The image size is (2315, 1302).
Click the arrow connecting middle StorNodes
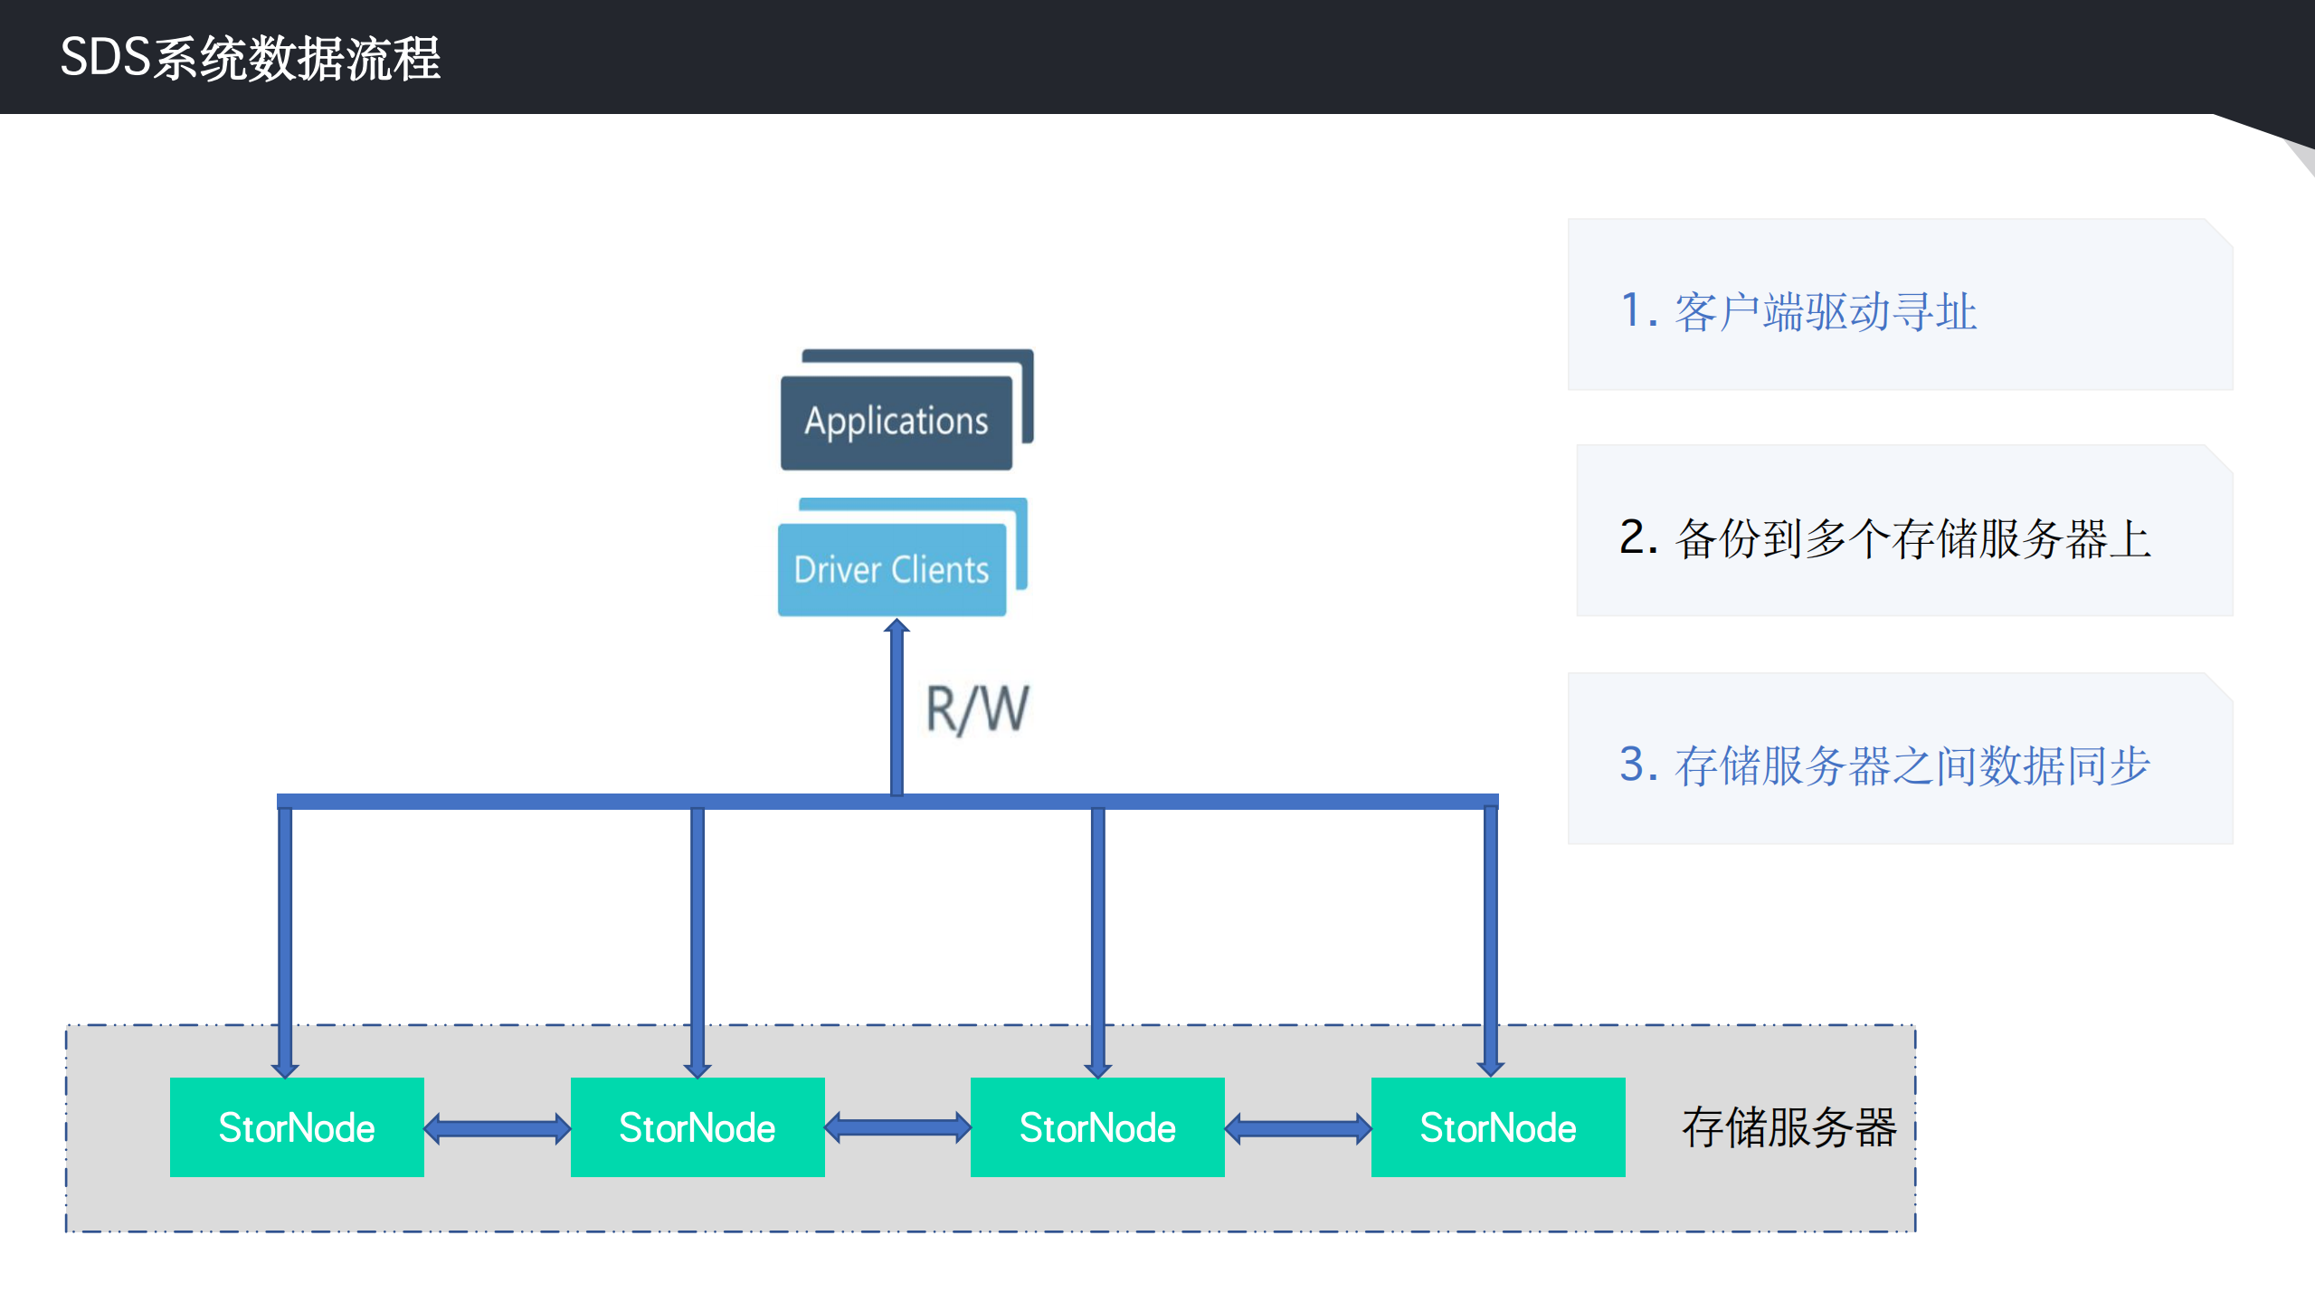point(897,1127)
